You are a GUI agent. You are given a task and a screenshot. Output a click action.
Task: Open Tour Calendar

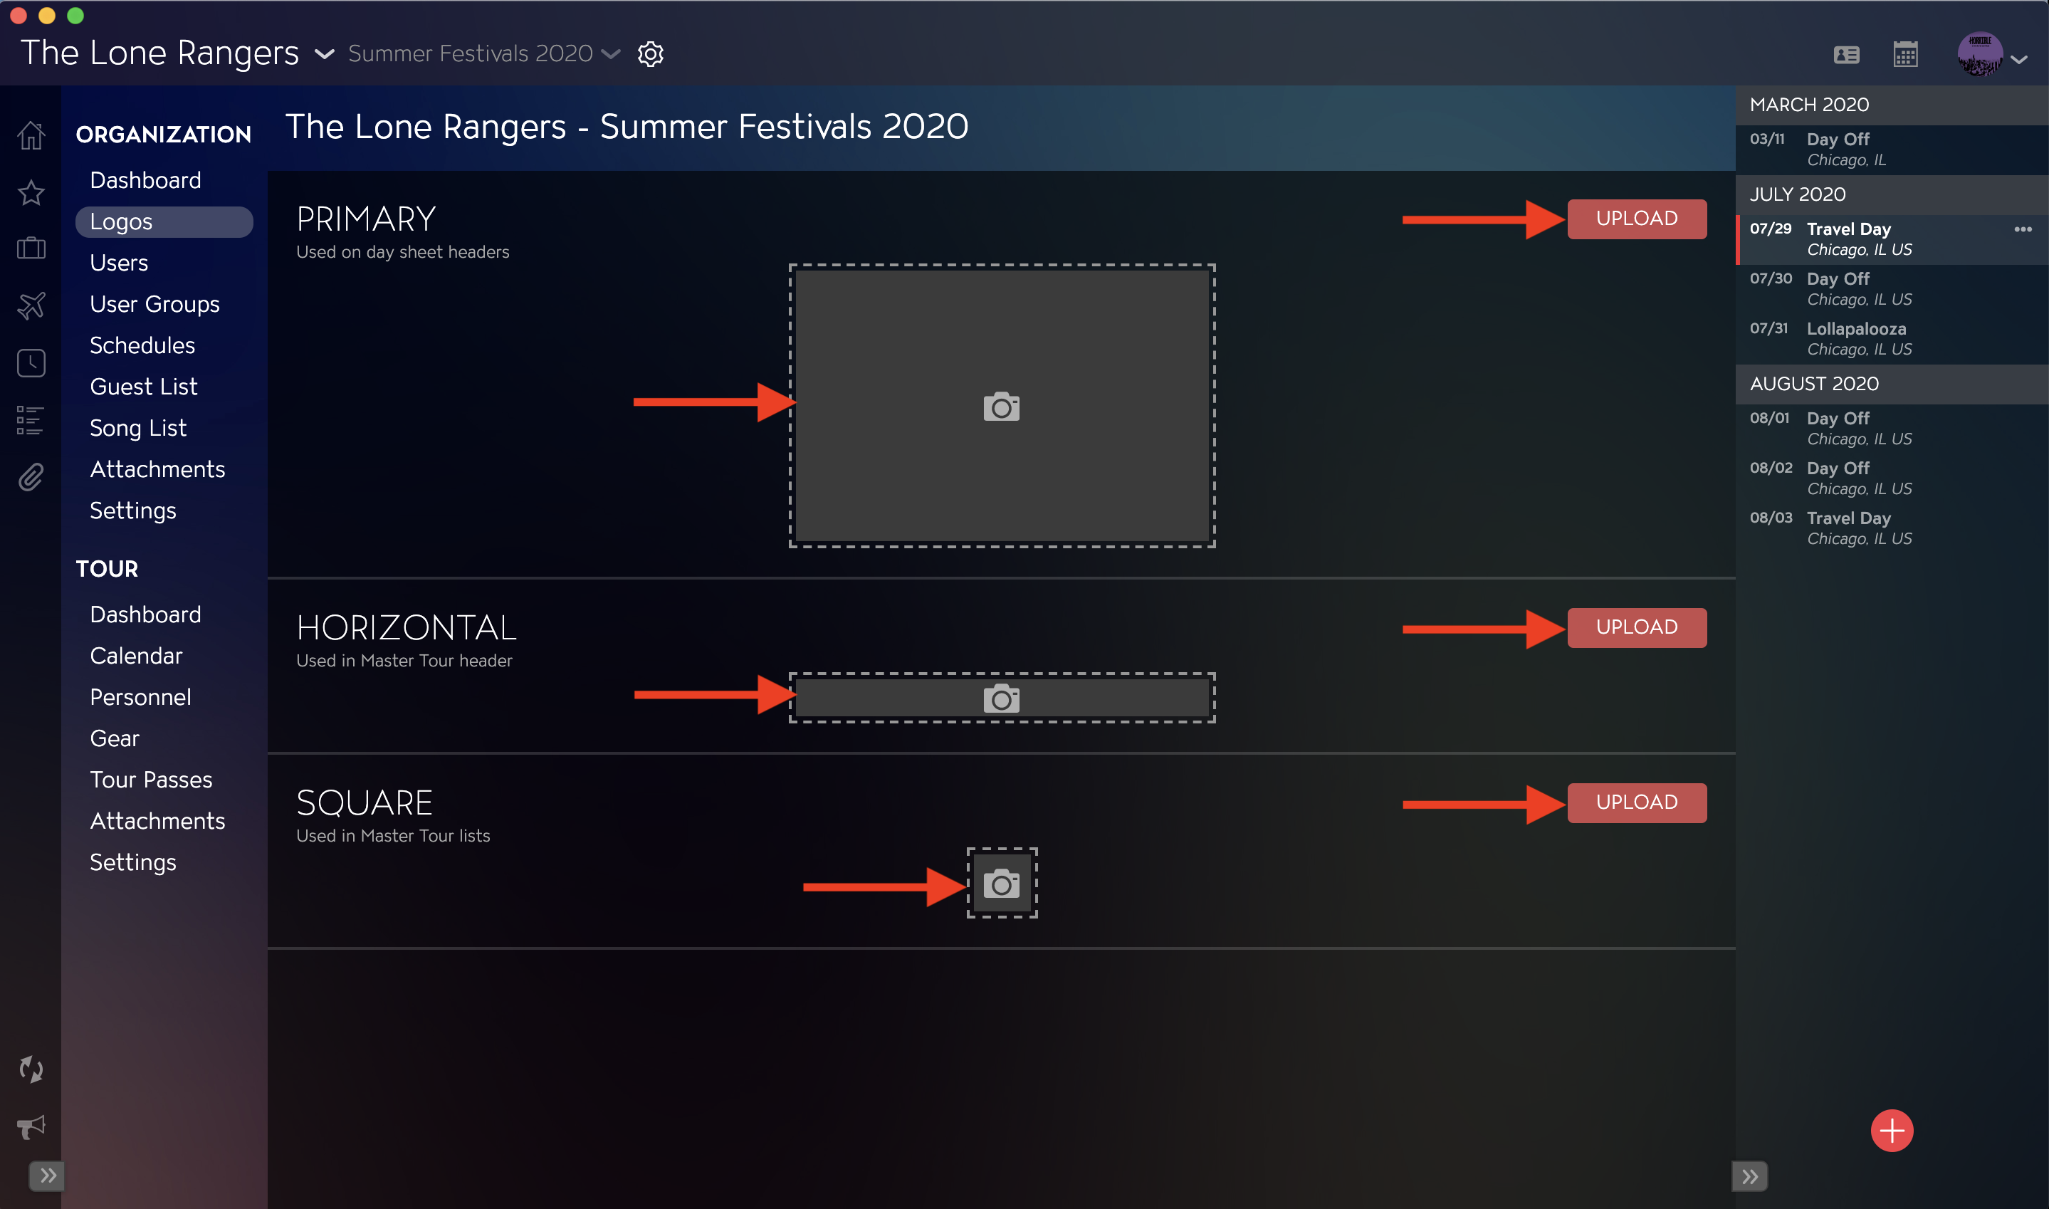136,655
